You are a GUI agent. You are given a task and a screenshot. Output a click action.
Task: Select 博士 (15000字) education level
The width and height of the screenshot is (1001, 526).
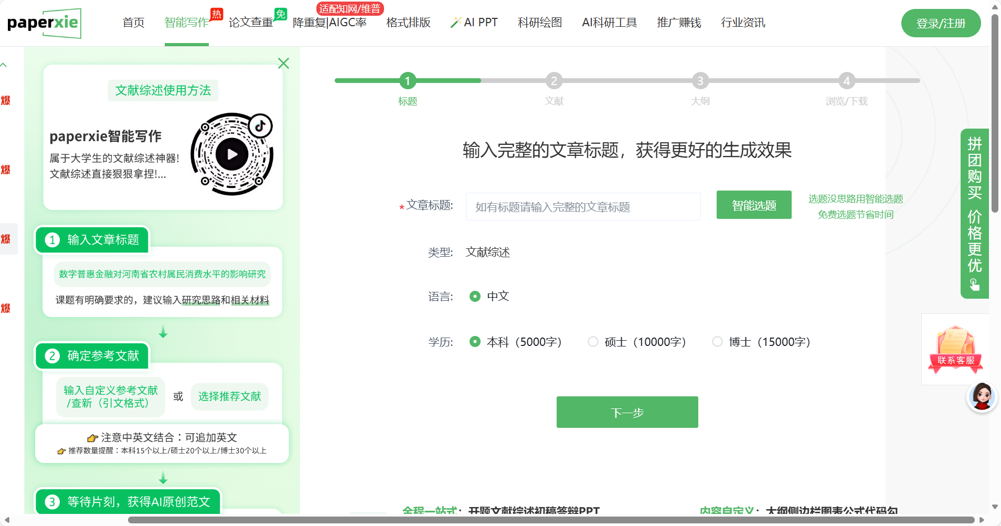coord(717,342)
